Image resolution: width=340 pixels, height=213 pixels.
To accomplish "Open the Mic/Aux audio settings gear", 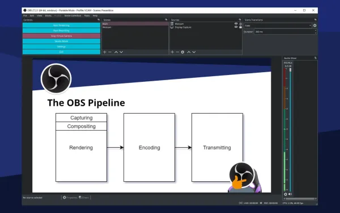I will [286, 194].
